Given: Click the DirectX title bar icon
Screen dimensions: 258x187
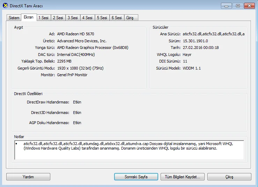Looking at the screenshot, I should (x=5, y=6).
